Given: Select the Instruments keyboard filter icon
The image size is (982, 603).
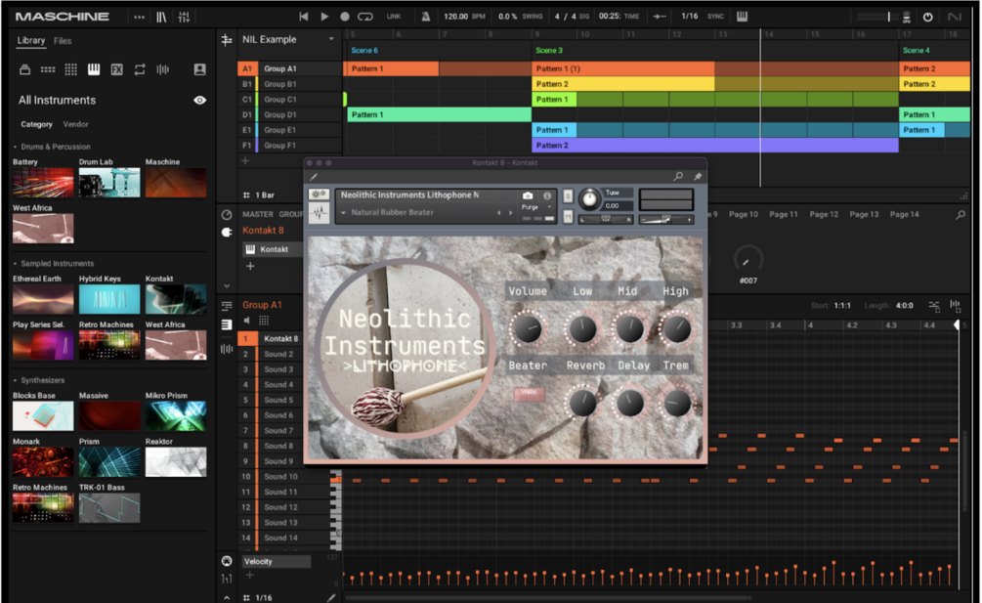Looking at the screenshot, I should pos(94,69).
